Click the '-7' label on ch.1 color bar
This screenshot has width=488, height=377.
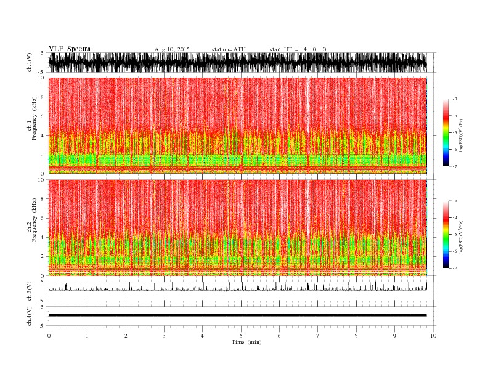[x=454, y=166]
